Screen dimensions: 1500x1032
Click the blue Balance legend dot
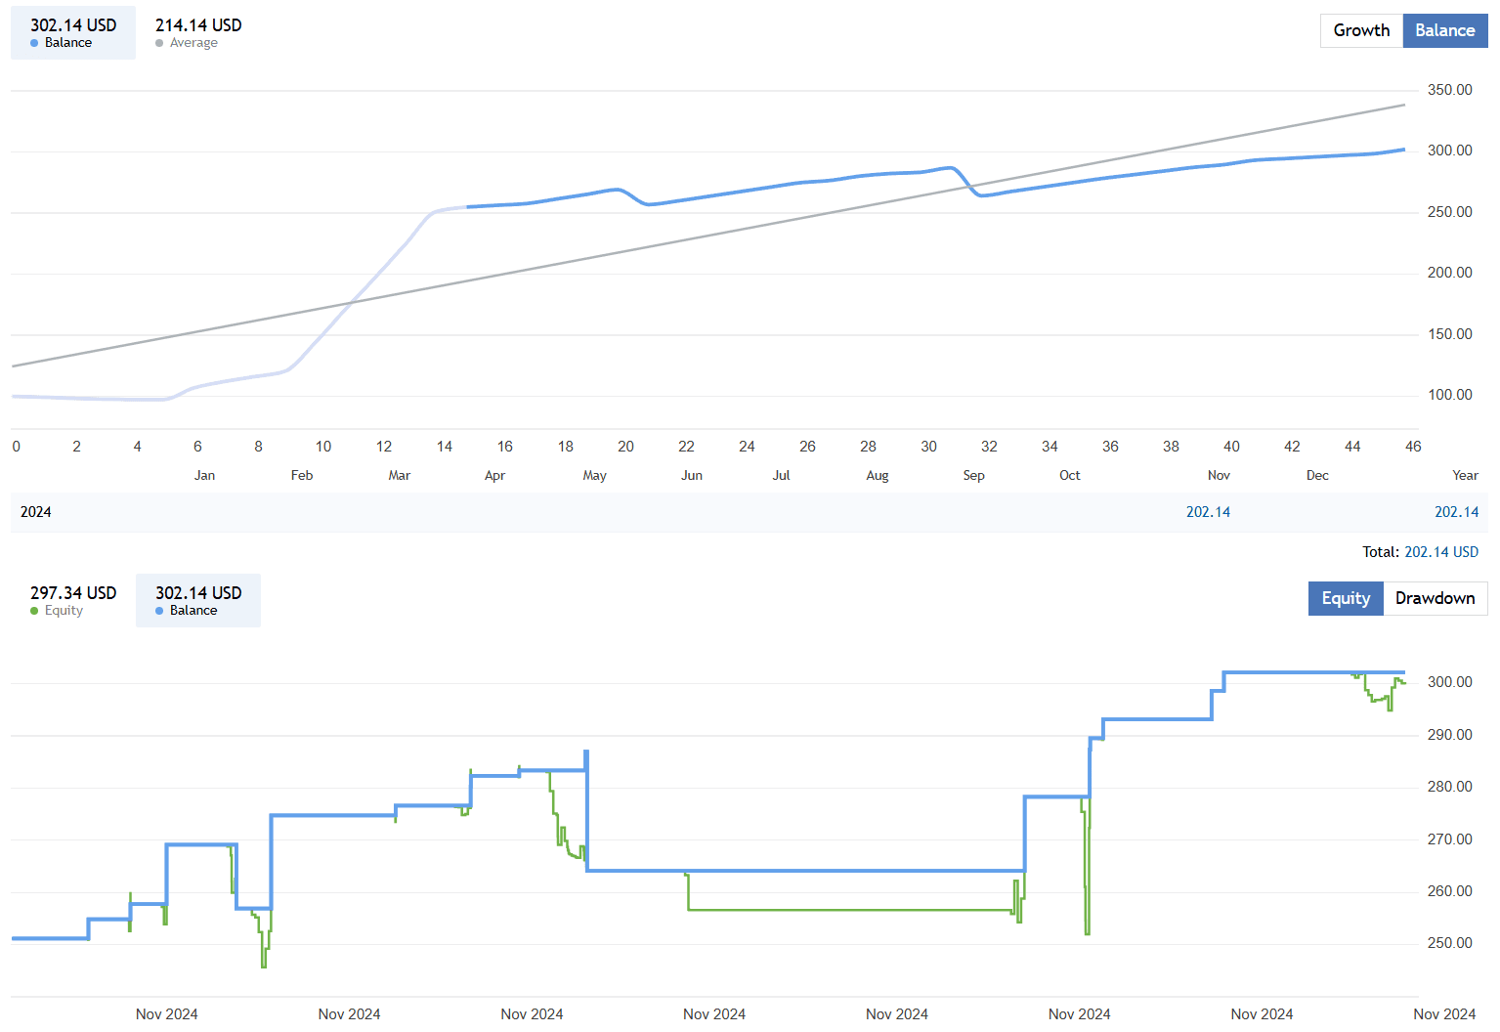(33, 42)
